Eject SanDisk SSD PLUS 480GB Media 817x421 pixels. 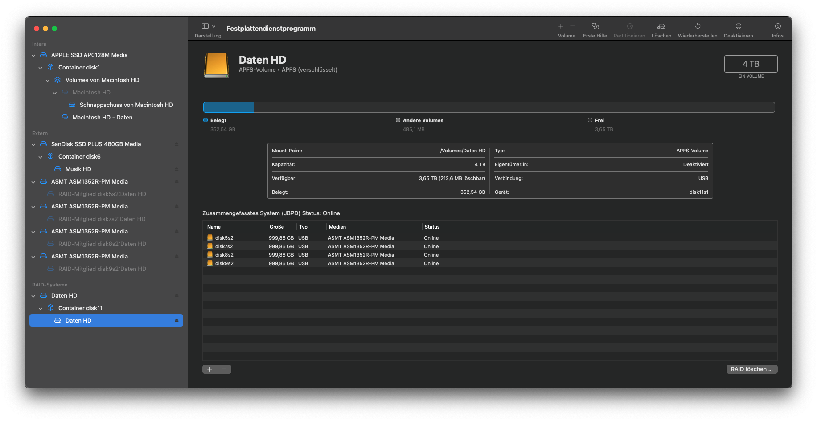(x=177, y=144)
